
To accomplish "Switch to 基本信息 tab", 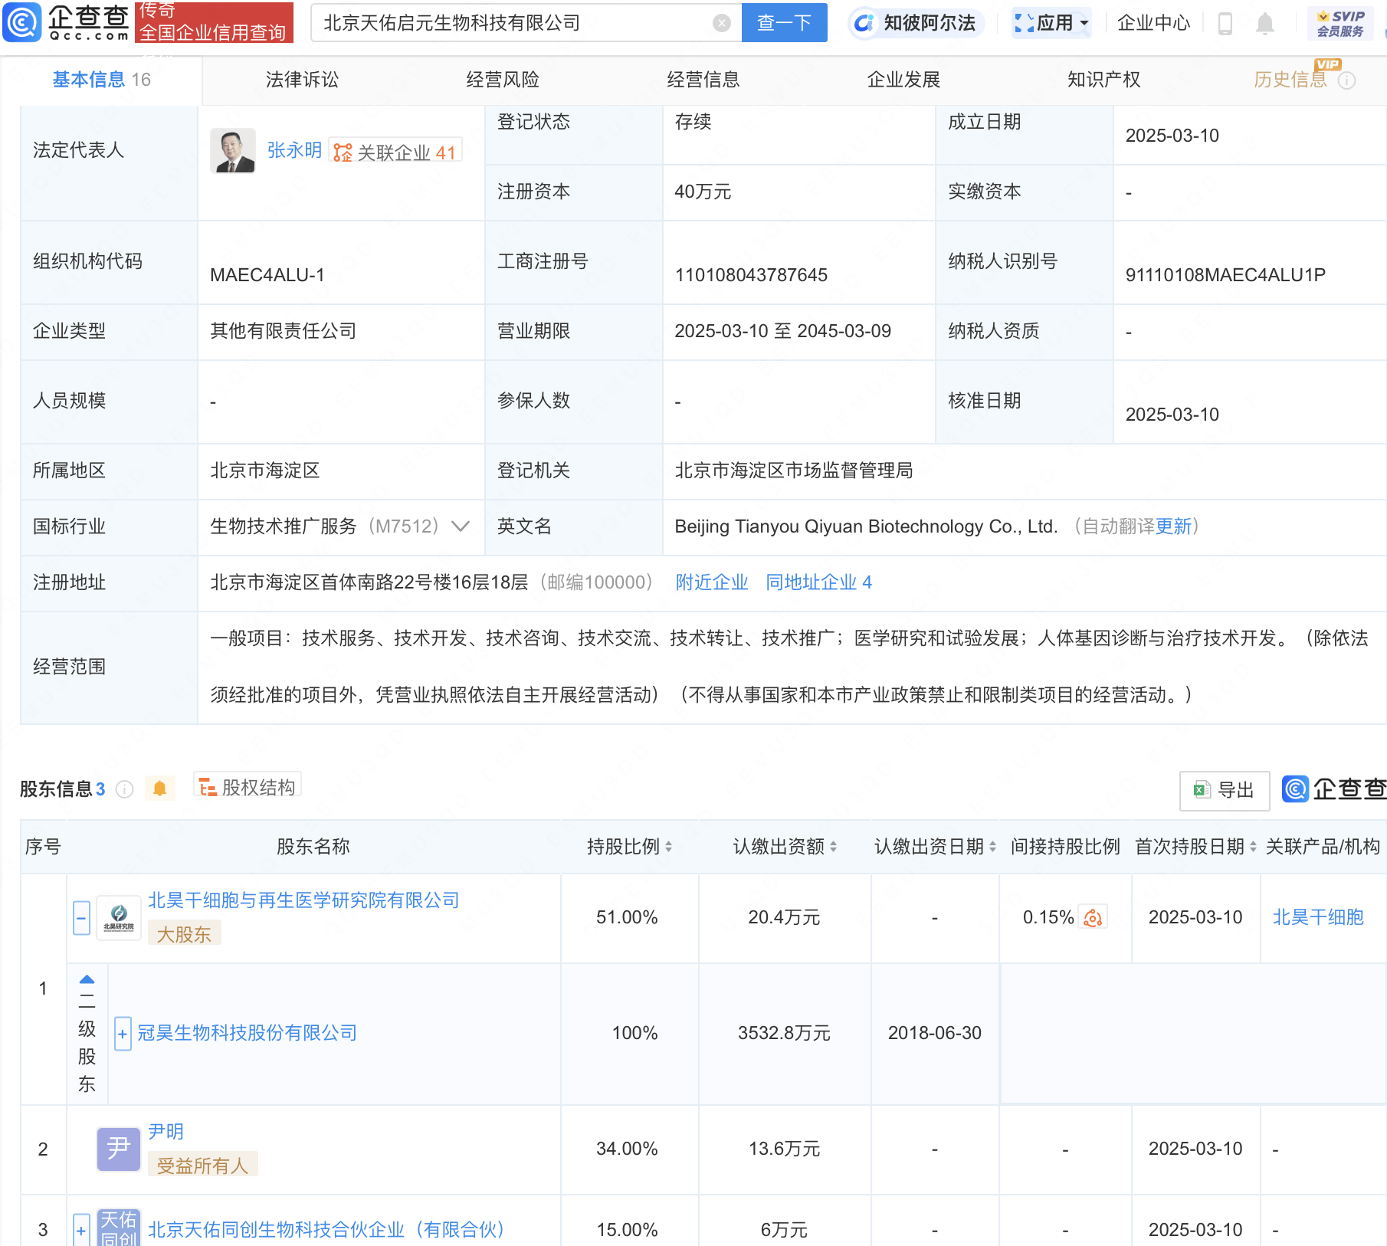I will [x=101, y=80].
